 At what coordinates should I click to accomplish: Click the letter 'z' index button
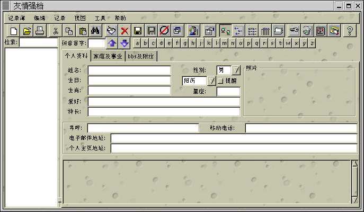coord(304,43)
